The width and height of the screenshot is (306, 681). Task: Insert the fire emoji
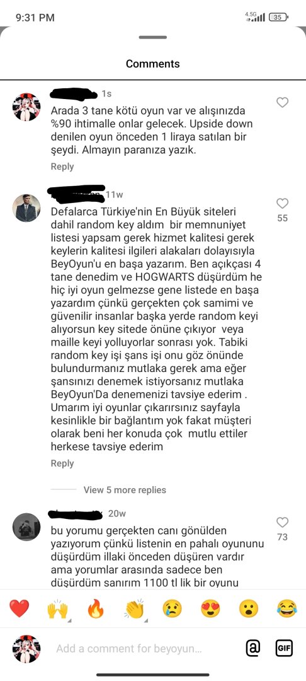point(95,608)
